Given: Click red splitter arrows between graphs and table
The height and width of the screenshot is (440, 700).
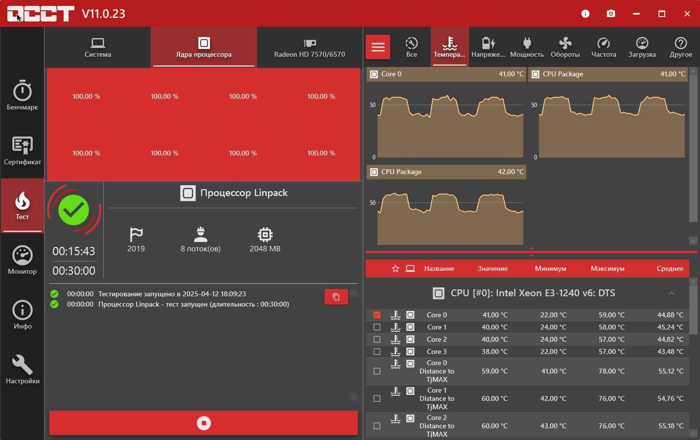Looking at the screenshot, I should (x=532, y=252).
